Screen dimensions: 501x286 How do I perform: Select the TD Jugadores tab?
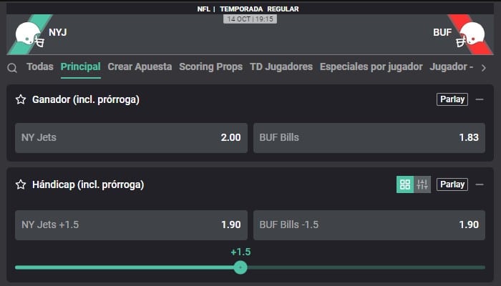(x=281, y=66)
